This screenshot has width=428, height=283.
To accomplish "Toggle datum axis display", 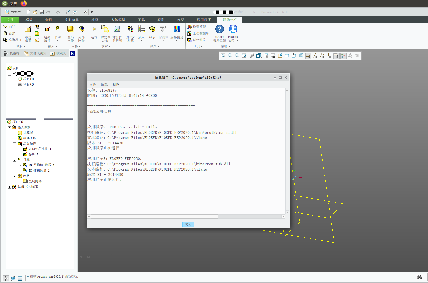I will [x=315, y=56].
